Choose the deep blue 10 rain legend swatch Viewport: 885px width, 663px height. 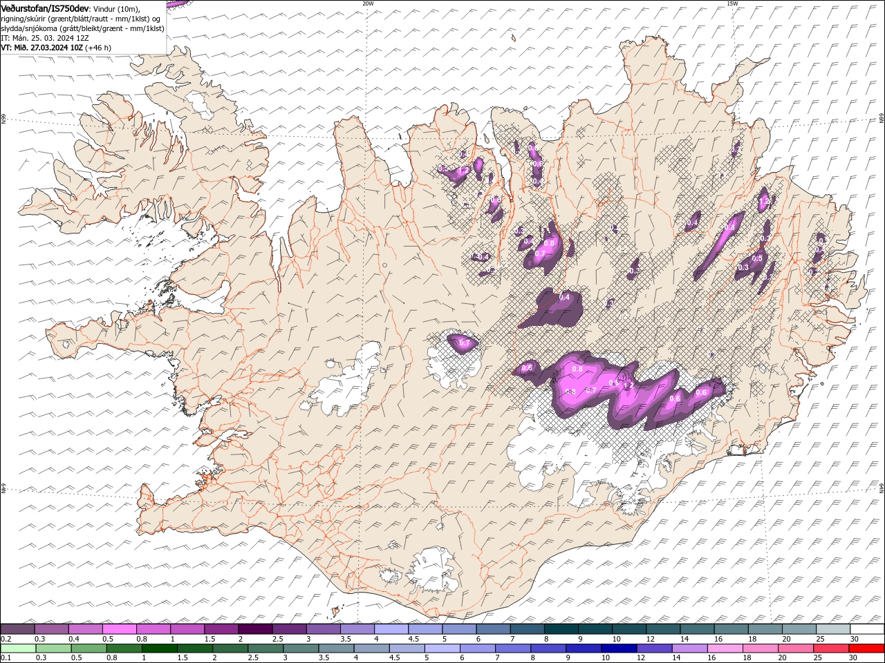tap(619, 648)
